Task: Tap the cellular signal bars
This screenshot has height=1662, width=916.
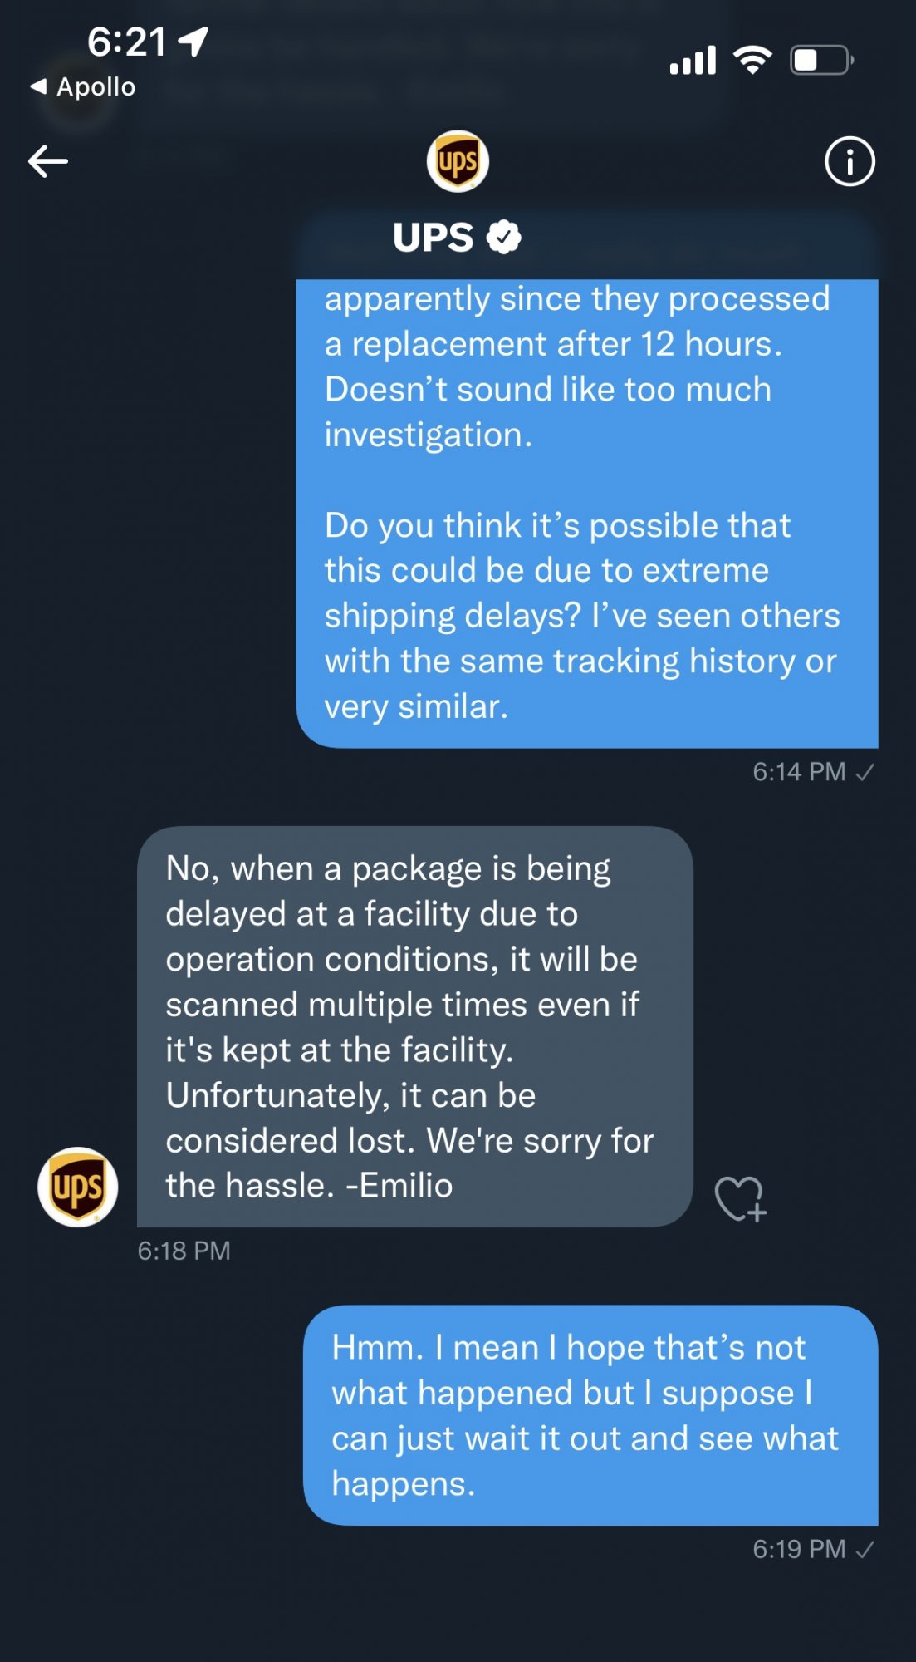Action: point(693,60)
